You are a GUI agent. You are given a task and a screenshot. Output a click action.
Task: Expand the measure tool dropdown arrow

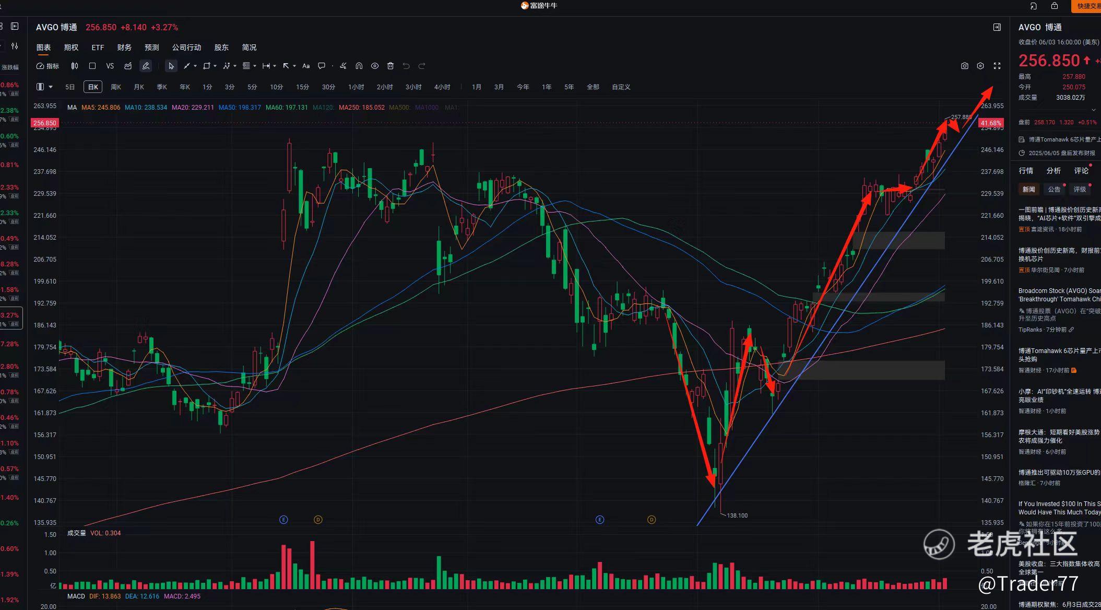pyautogui.click(x=275, y=66)
